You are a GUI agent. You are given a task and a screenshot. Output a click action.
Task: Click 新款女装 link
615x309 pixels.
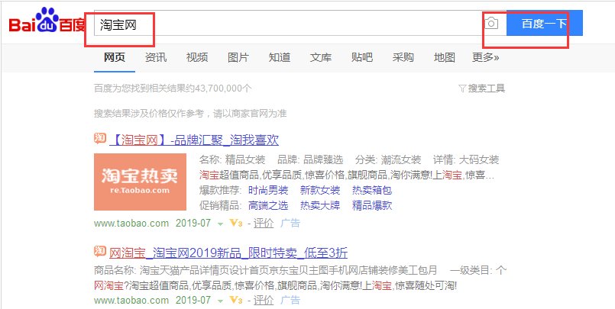tap(320, 190)
